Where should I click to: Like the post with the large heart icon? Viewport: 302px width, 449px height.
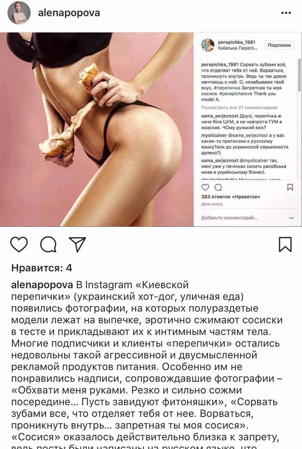click(19, 244)
